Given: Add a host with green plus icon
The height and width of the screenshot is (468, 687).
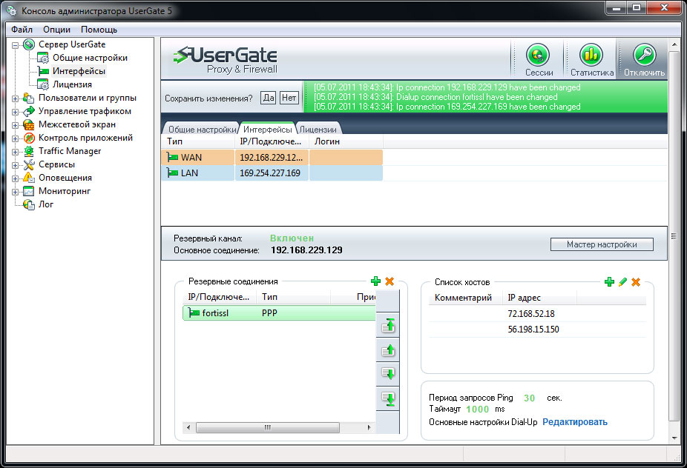Looking at the screenshot, I should pyautogui.click(x=609, y=282).
